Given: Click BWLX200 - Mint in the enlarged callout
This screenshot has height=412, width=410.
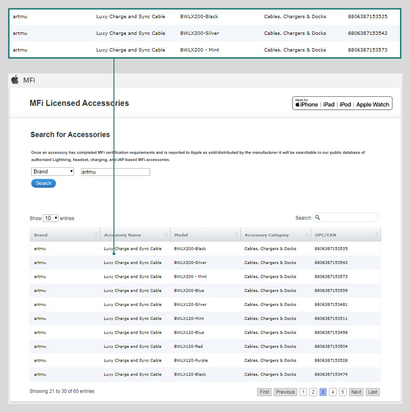Looking at the screenshot, I should (x=199, y=50).
